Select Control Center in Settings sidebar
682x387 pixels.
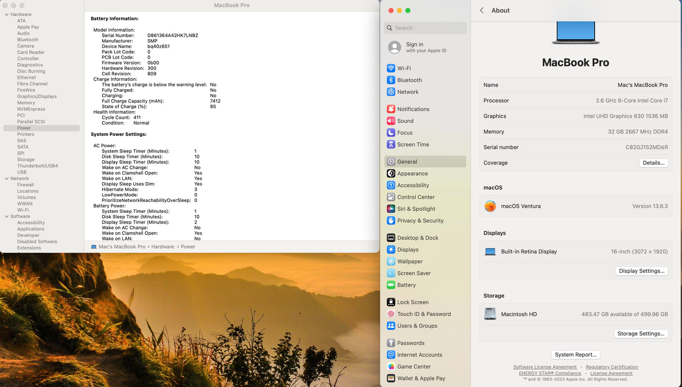416,197
